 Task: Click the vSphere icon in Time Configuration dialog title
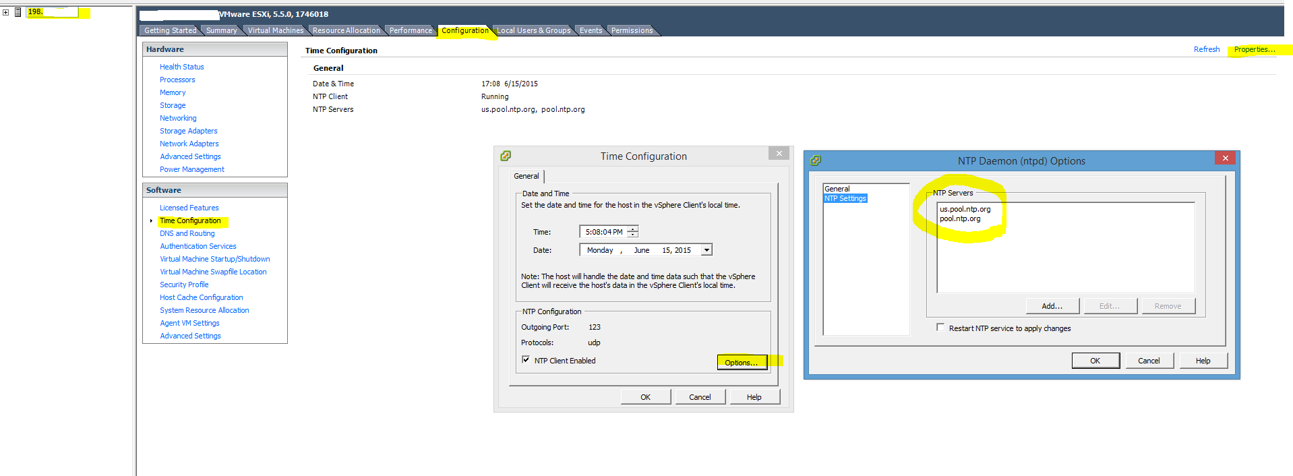[x=506, y=156]
